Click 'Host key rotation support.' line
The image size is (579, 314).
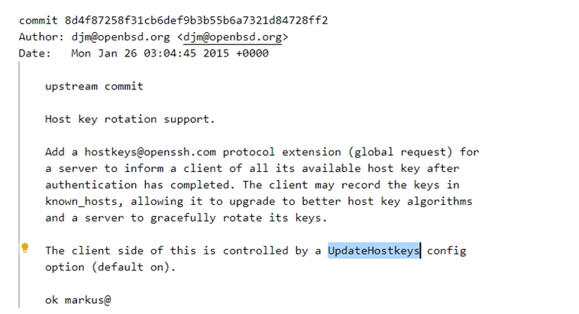(130, 119)
